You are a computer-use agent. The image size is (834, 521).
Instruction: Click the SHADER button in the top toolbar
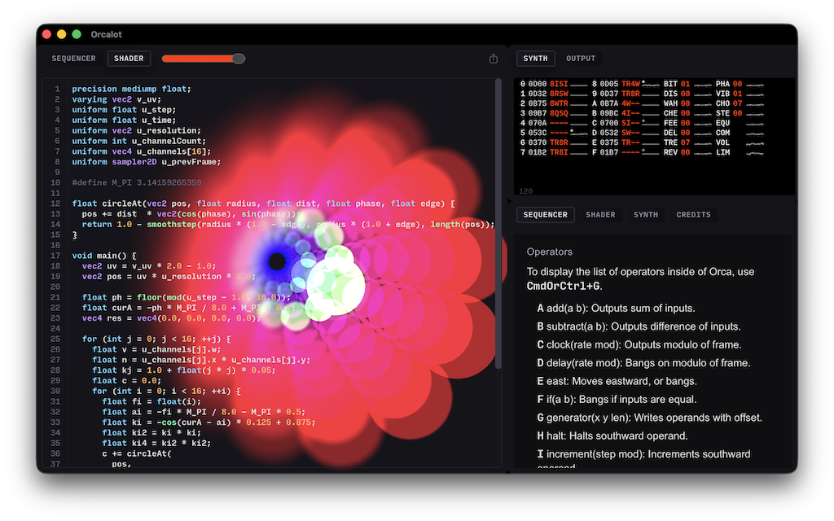(129, 58)
